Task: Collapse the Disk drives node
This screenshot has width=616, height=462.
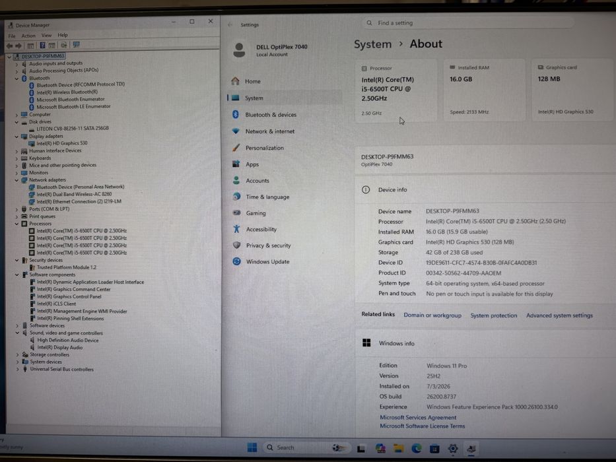Action: tap(17, 122)
